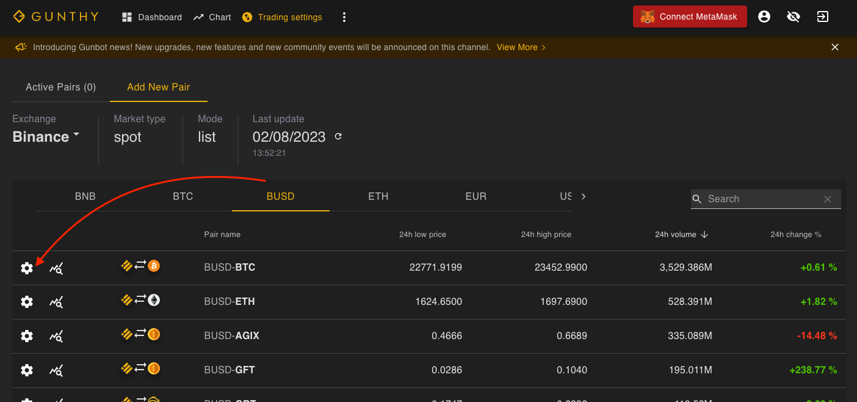Select the BUSD market tab
Screen dimensions: 857x402
[281, 196]
